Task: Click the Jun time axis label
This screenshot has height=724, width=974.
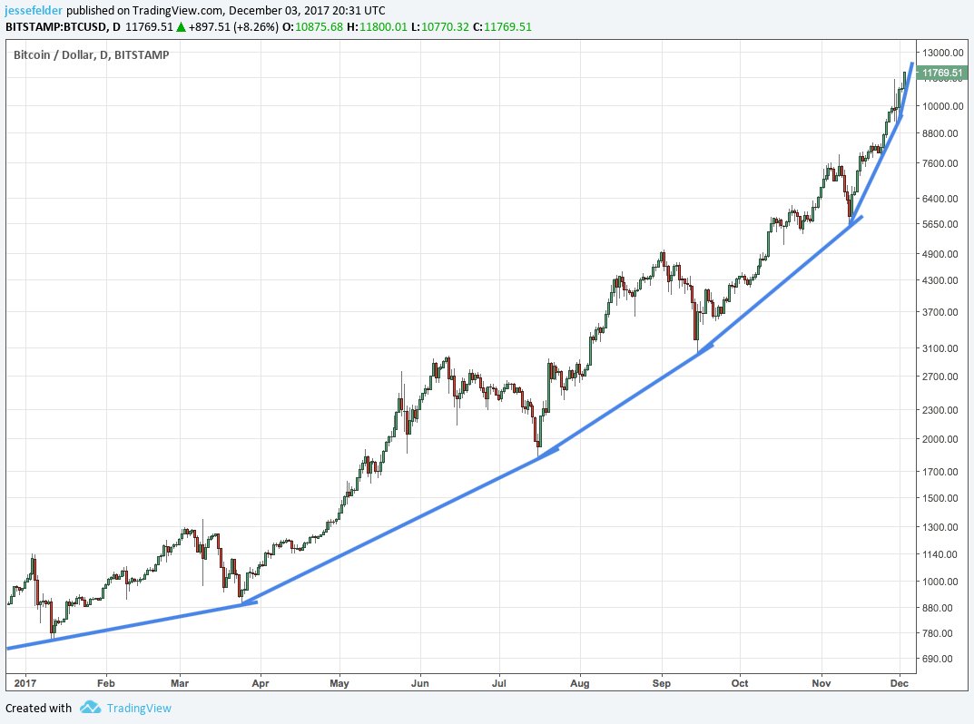Action: [420, 683]
